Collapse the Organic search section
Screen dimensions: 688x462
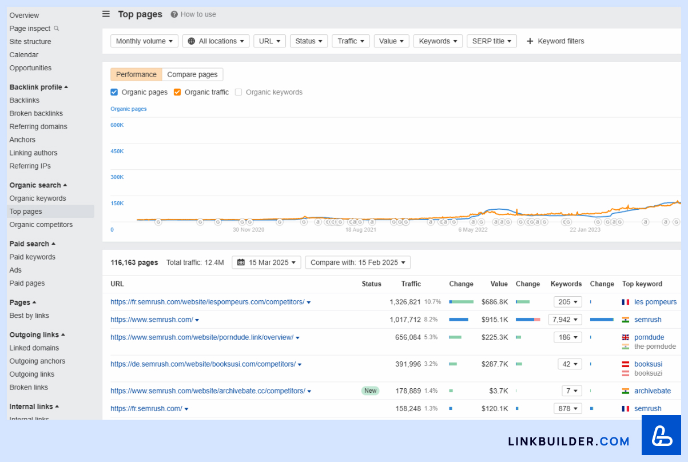[x=38, y=185]
